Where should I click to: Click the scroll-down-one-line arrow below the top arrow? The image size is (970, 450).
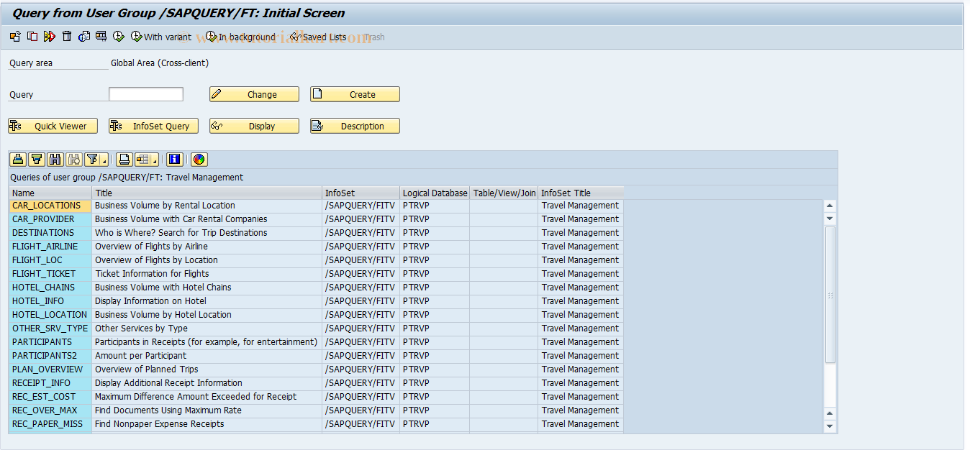pos(830,219)
